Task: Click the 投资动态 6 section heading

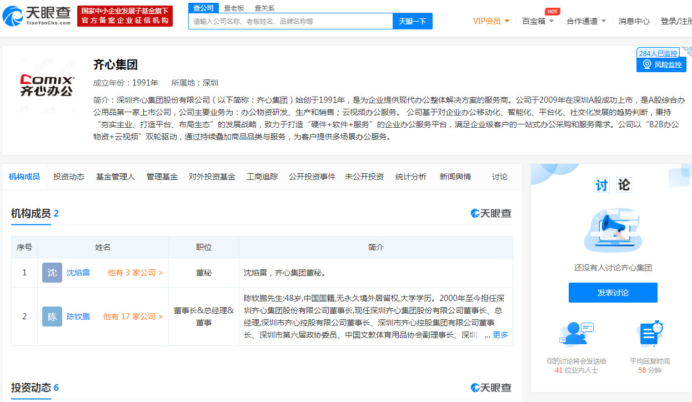Action: point(35,388)
